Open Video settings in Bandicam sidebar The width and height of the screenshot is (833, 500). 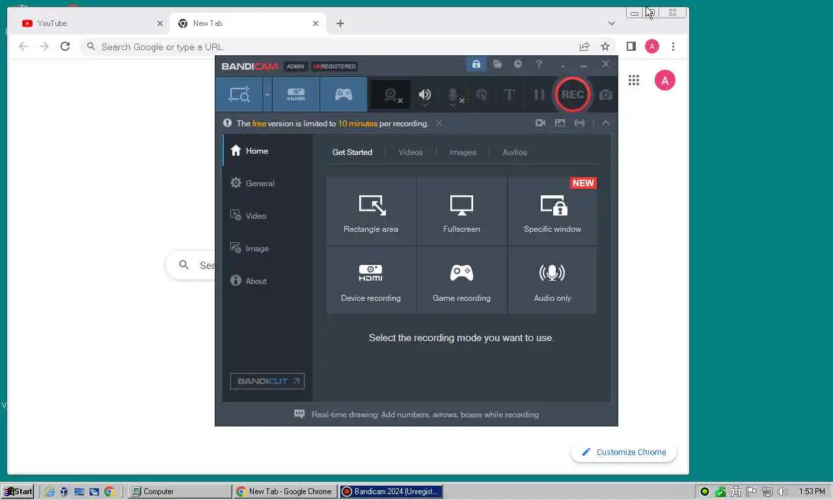pos(267,215)
